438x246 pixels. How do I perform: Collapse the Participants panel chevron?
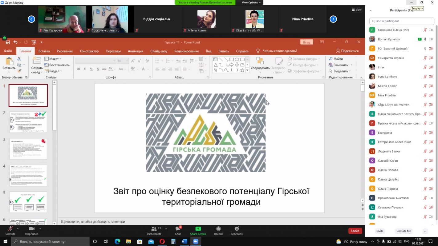coord(370,10)
